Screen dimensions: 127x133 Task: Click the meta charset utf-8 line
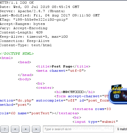pyautogui.click(x=61, y=71)
